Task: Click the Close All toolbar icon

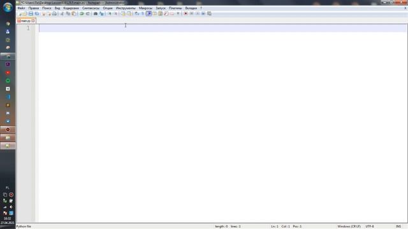Action: [49, 13]
